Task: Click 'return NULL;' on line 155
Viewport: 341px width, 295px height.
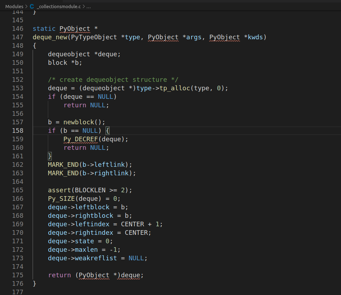Action: coord(86,105)
